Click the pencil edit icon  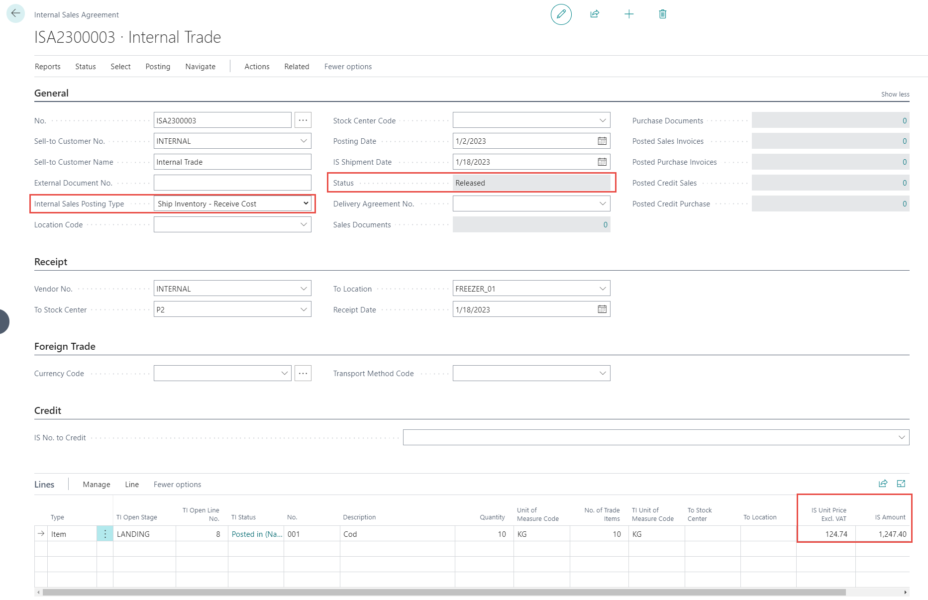[561, 14]
